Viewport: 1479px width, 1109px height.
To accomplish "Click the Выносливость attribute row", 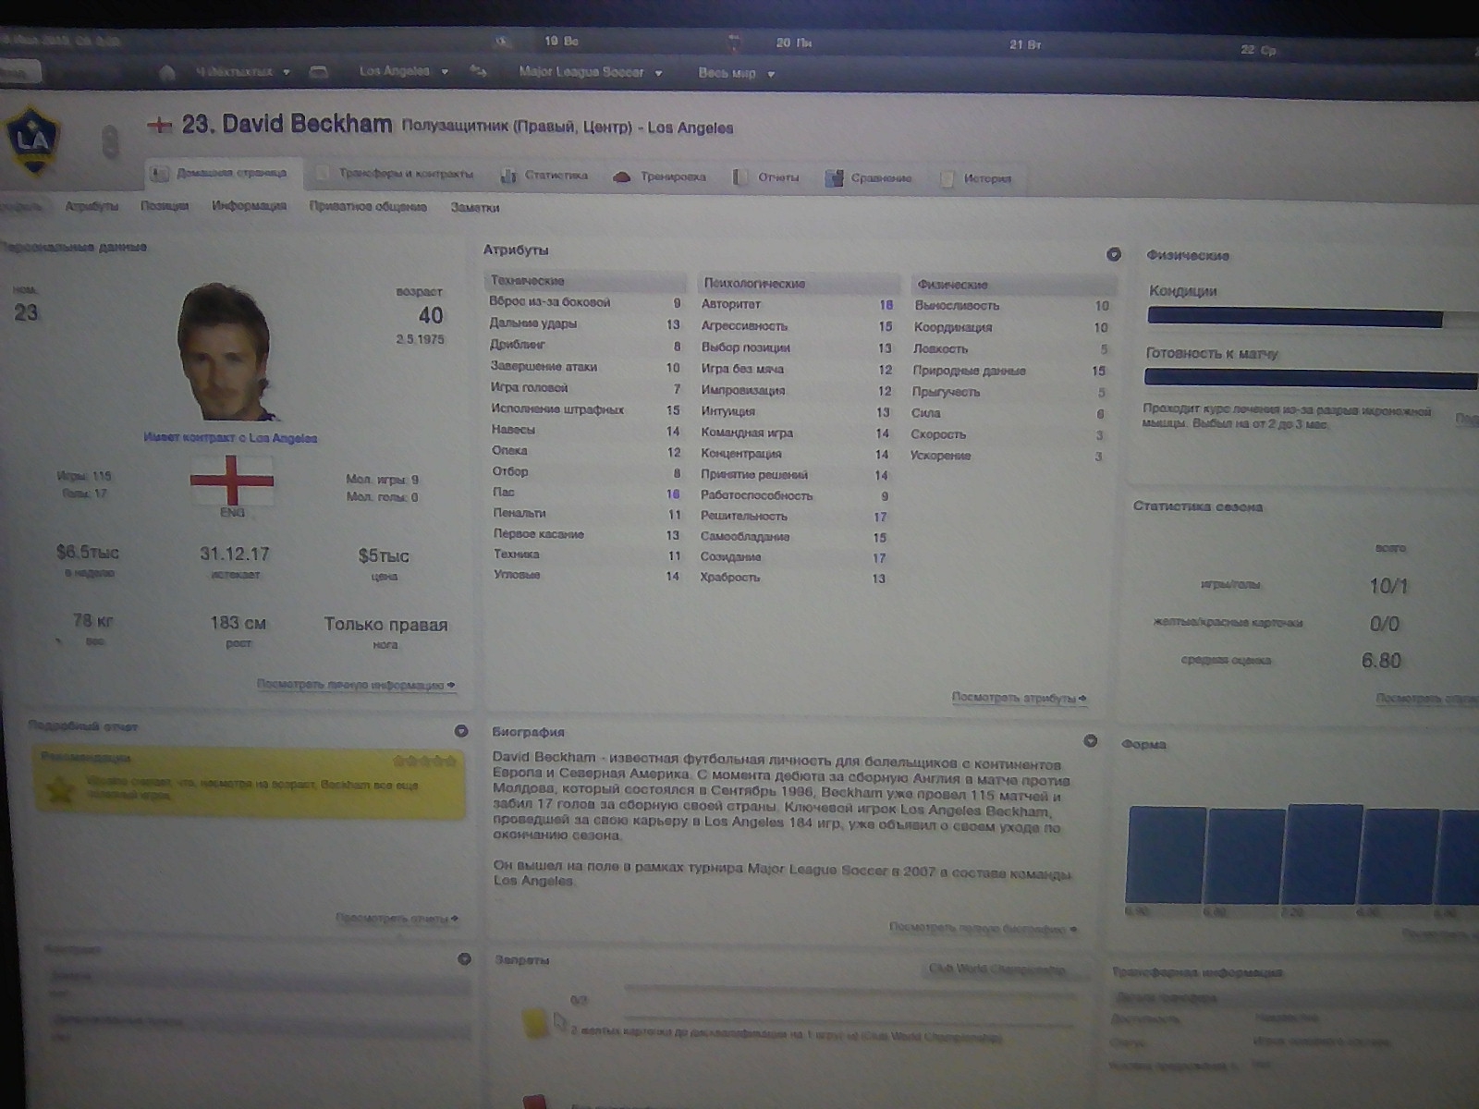I will click(x=1011, y=306).
